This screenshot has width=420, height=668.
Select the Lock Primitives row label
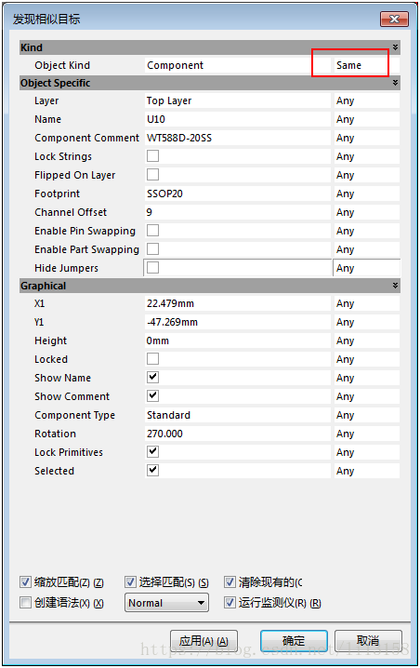(x=69, y=452)
